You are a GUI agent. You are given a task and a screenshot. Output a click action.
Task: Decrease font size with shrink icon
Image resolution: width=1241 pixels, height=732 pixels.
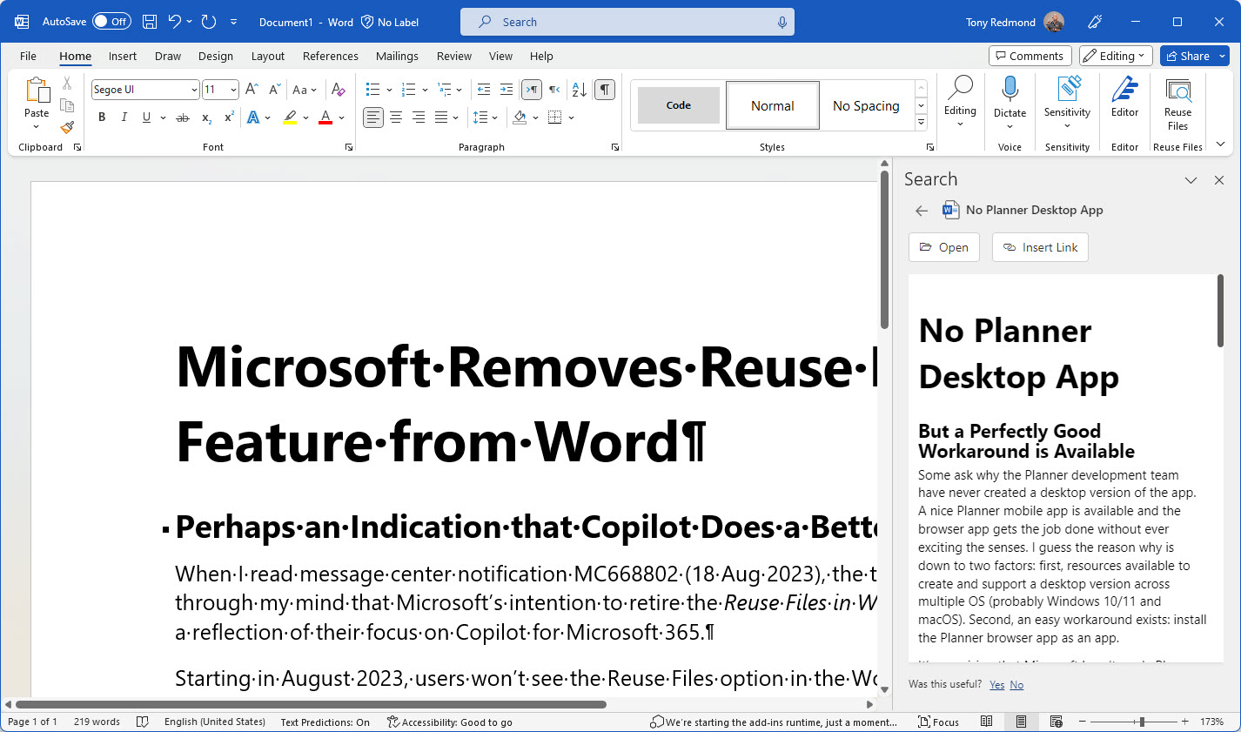(274, 89)
